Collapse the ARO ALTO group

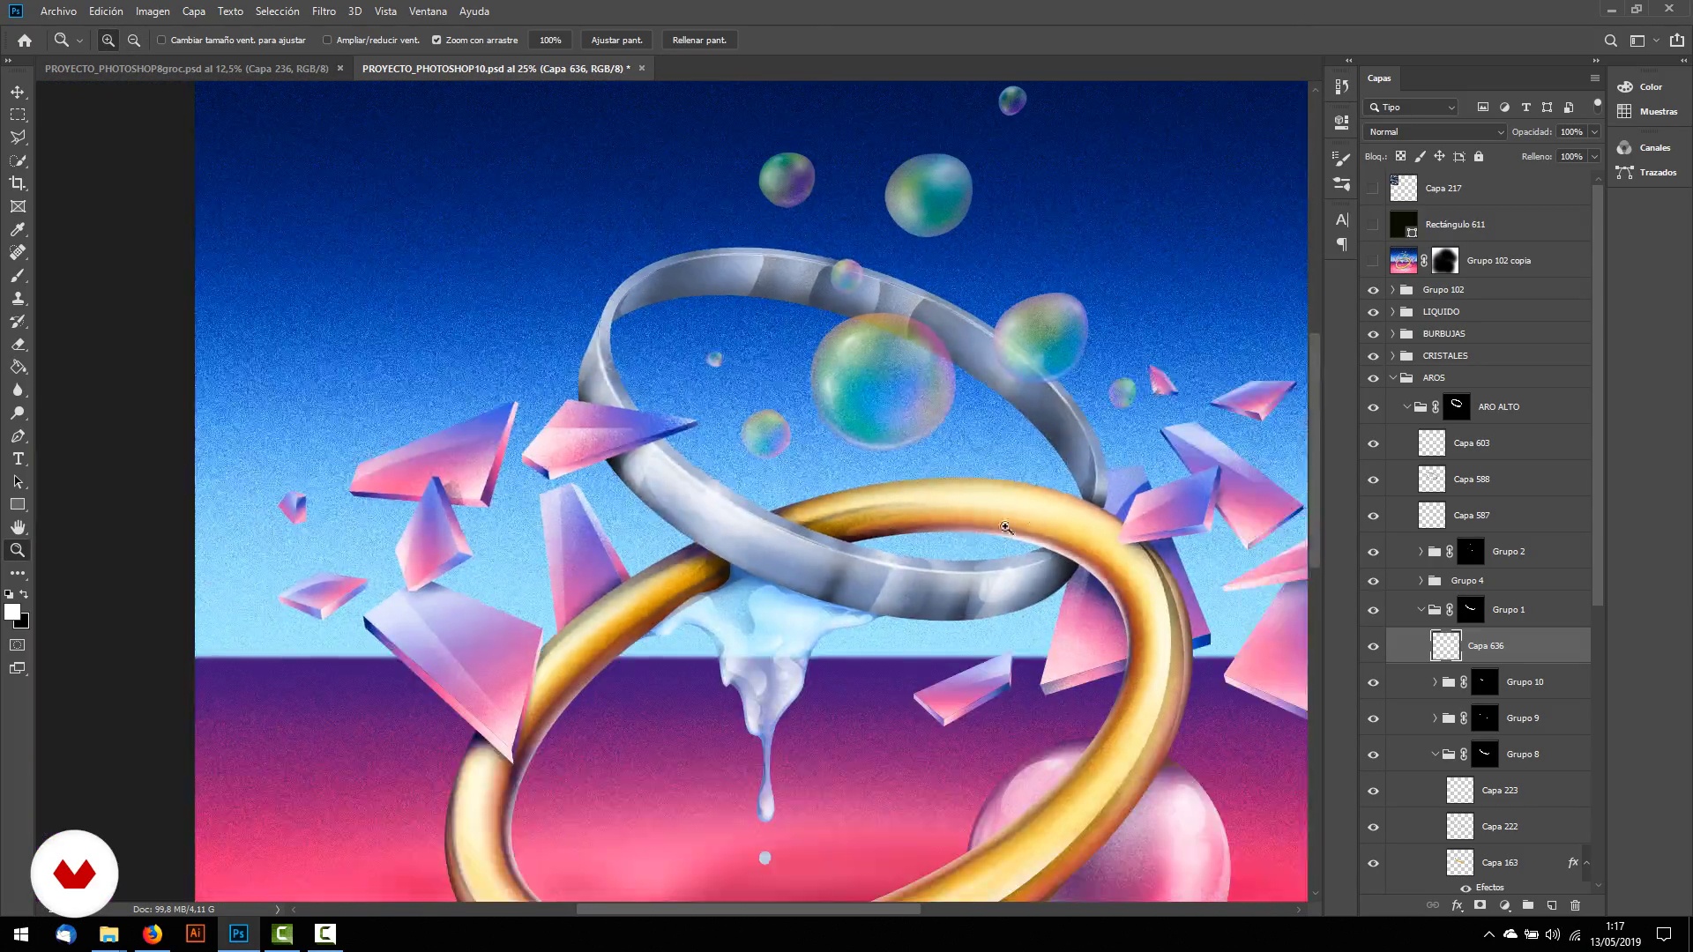[x=1407, y=406]
